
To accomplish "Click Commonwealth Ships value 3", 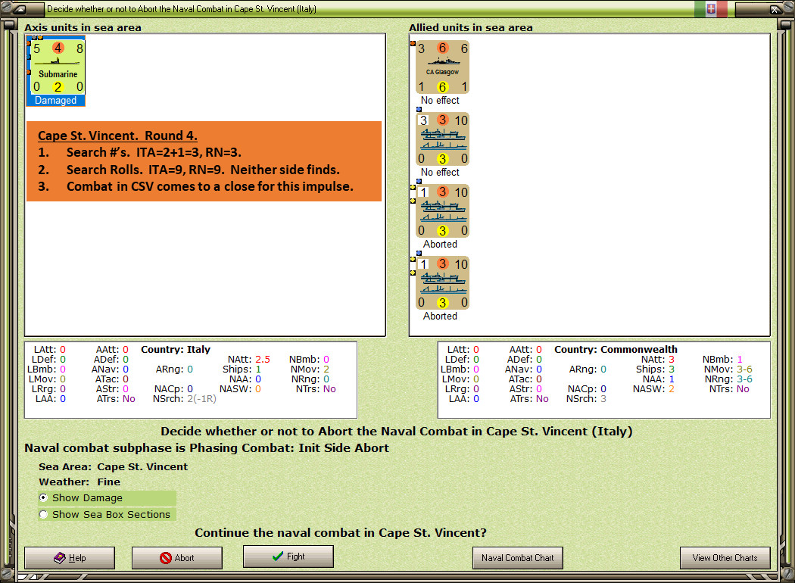I will point(672,369).
